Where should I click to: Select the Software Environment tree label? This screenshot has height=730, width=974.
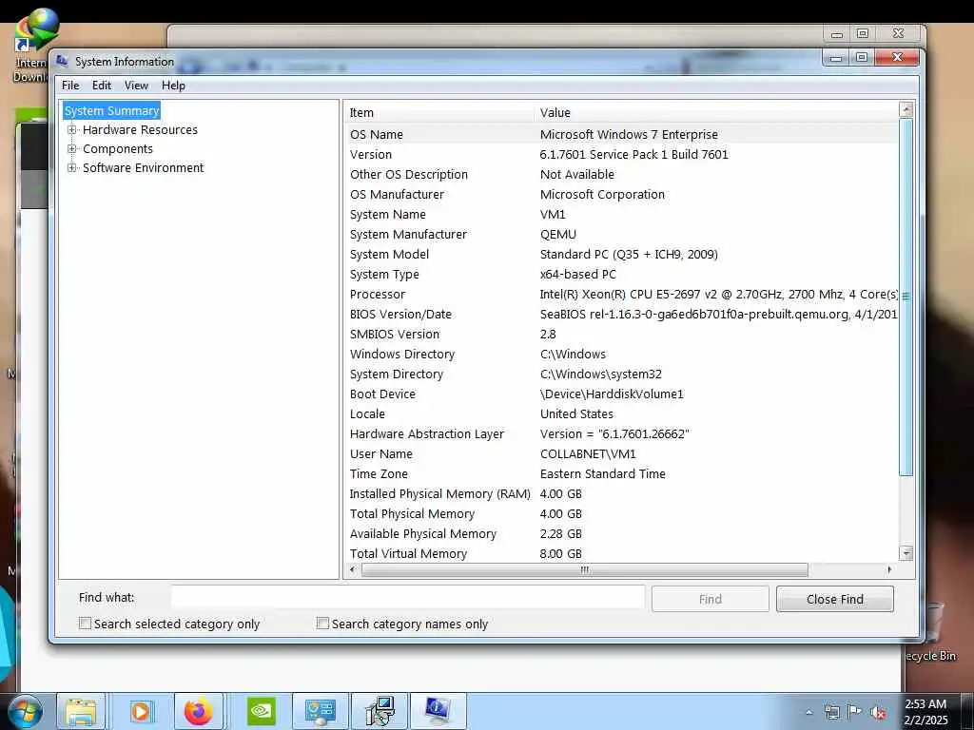pyautogui.click(x=144, y=167)
